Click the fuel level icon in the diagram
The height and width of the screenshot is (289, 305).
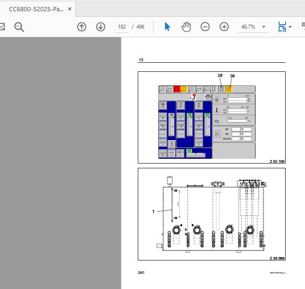[217, 121]
